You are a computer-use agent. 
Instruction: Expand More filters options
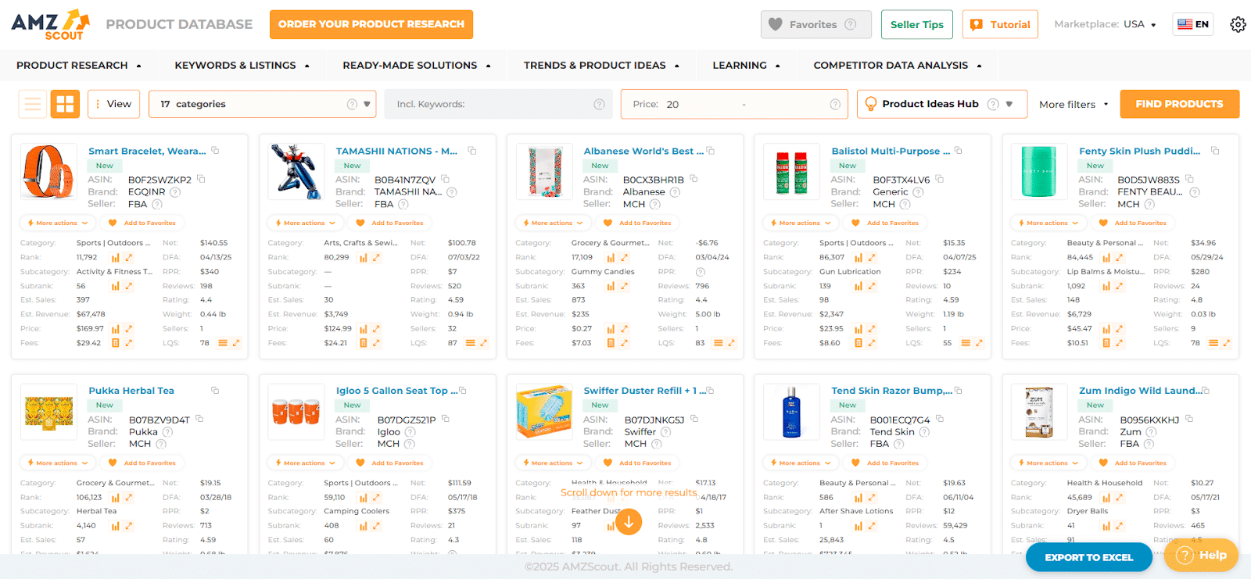tap(1074, 104)
